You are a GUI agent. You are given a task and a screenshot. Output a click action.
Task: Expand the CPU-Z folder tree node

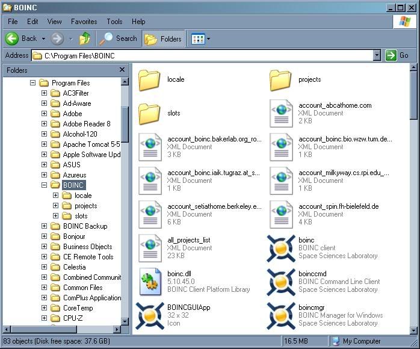coord(44,318)
